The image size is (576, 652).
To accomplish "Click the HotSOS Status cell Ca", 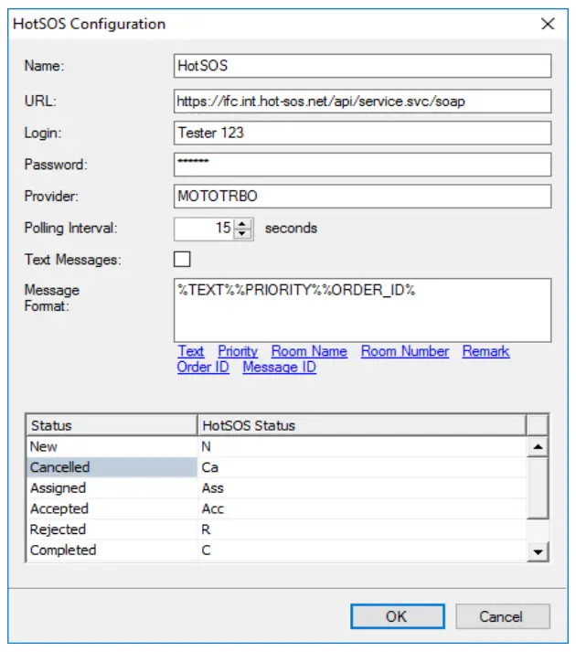I will (x=362, y=467).
